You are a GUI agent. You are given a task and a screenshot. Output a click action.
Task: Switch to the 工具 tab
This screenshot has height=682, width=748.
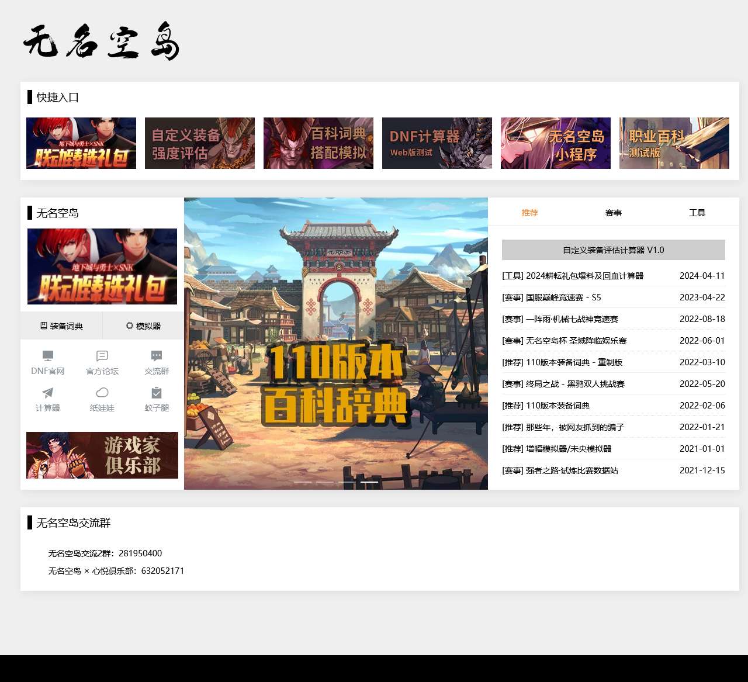pos(698,212)
